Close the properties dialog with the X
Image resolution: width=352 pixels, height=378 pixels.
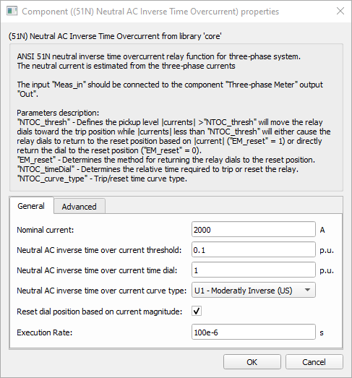[340, 11]
